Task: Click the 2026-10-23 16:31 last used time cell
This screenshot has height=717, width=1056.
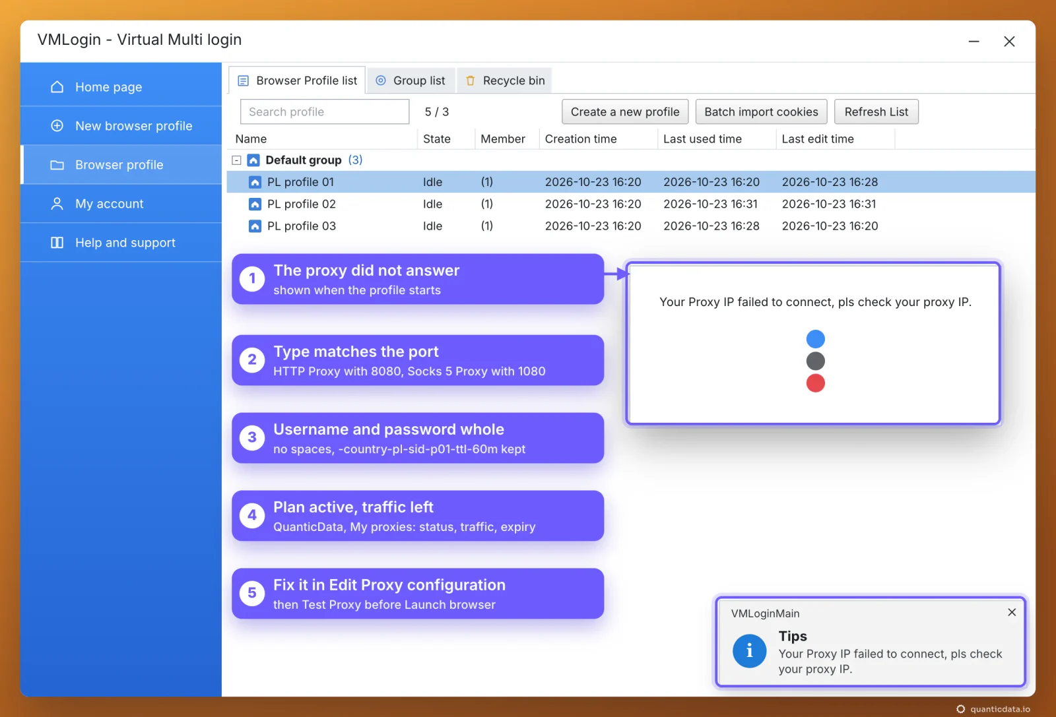Action: 710,204
